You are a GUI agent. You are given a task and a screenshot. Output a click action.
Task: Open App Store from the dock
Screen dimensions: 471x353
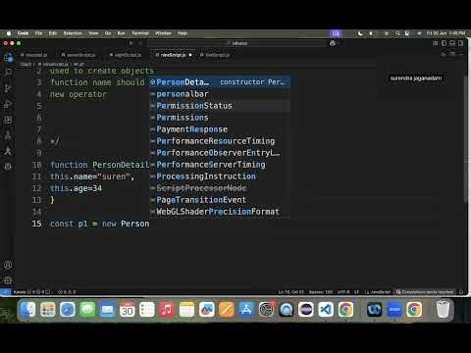pos(246,309)
